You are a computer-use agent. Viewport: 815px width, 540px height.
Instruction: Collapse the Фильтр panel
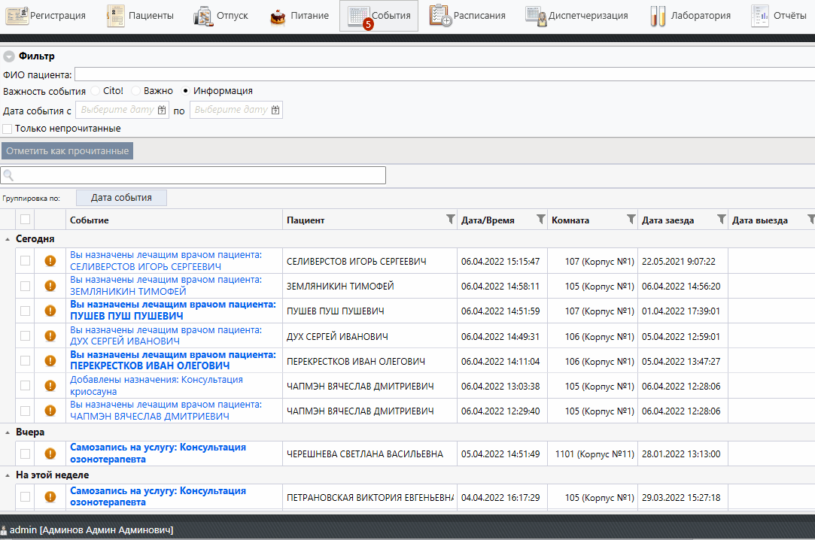(x=9, y=56)
